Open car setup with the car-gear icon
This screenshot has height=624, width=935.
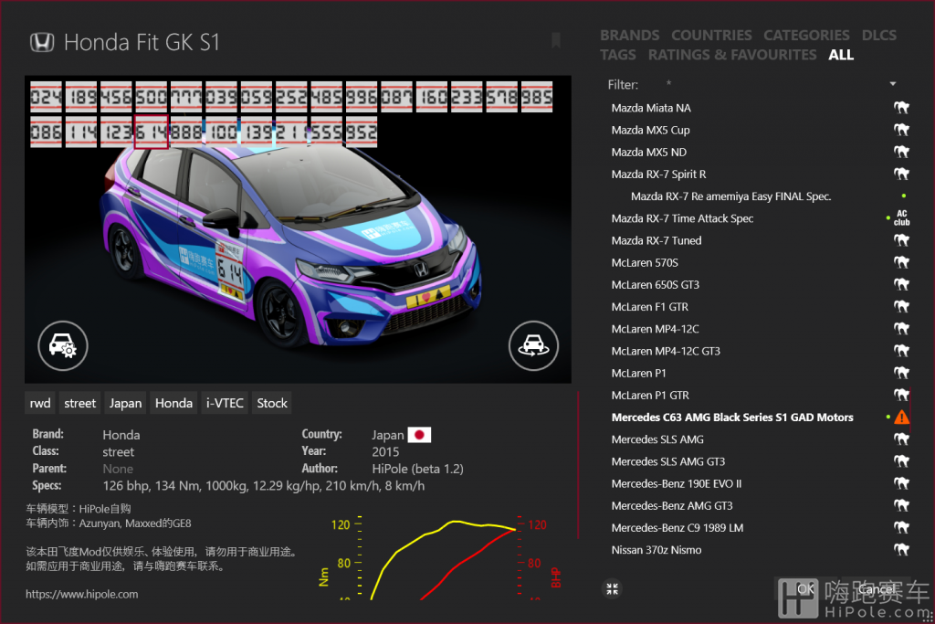pos(63,345)
